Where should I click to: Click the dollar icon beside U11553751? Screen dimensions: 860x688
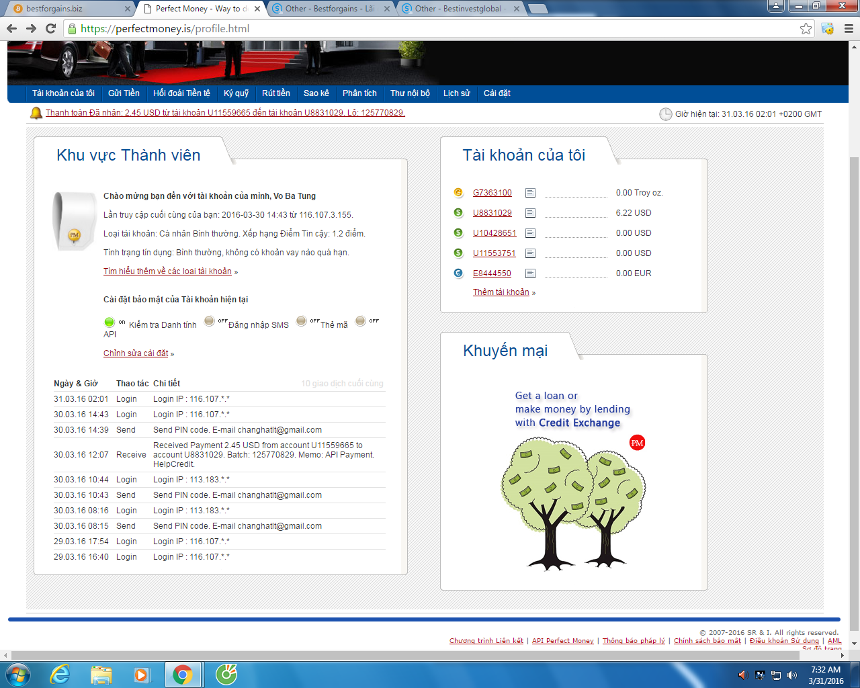[x=458, y=253]
